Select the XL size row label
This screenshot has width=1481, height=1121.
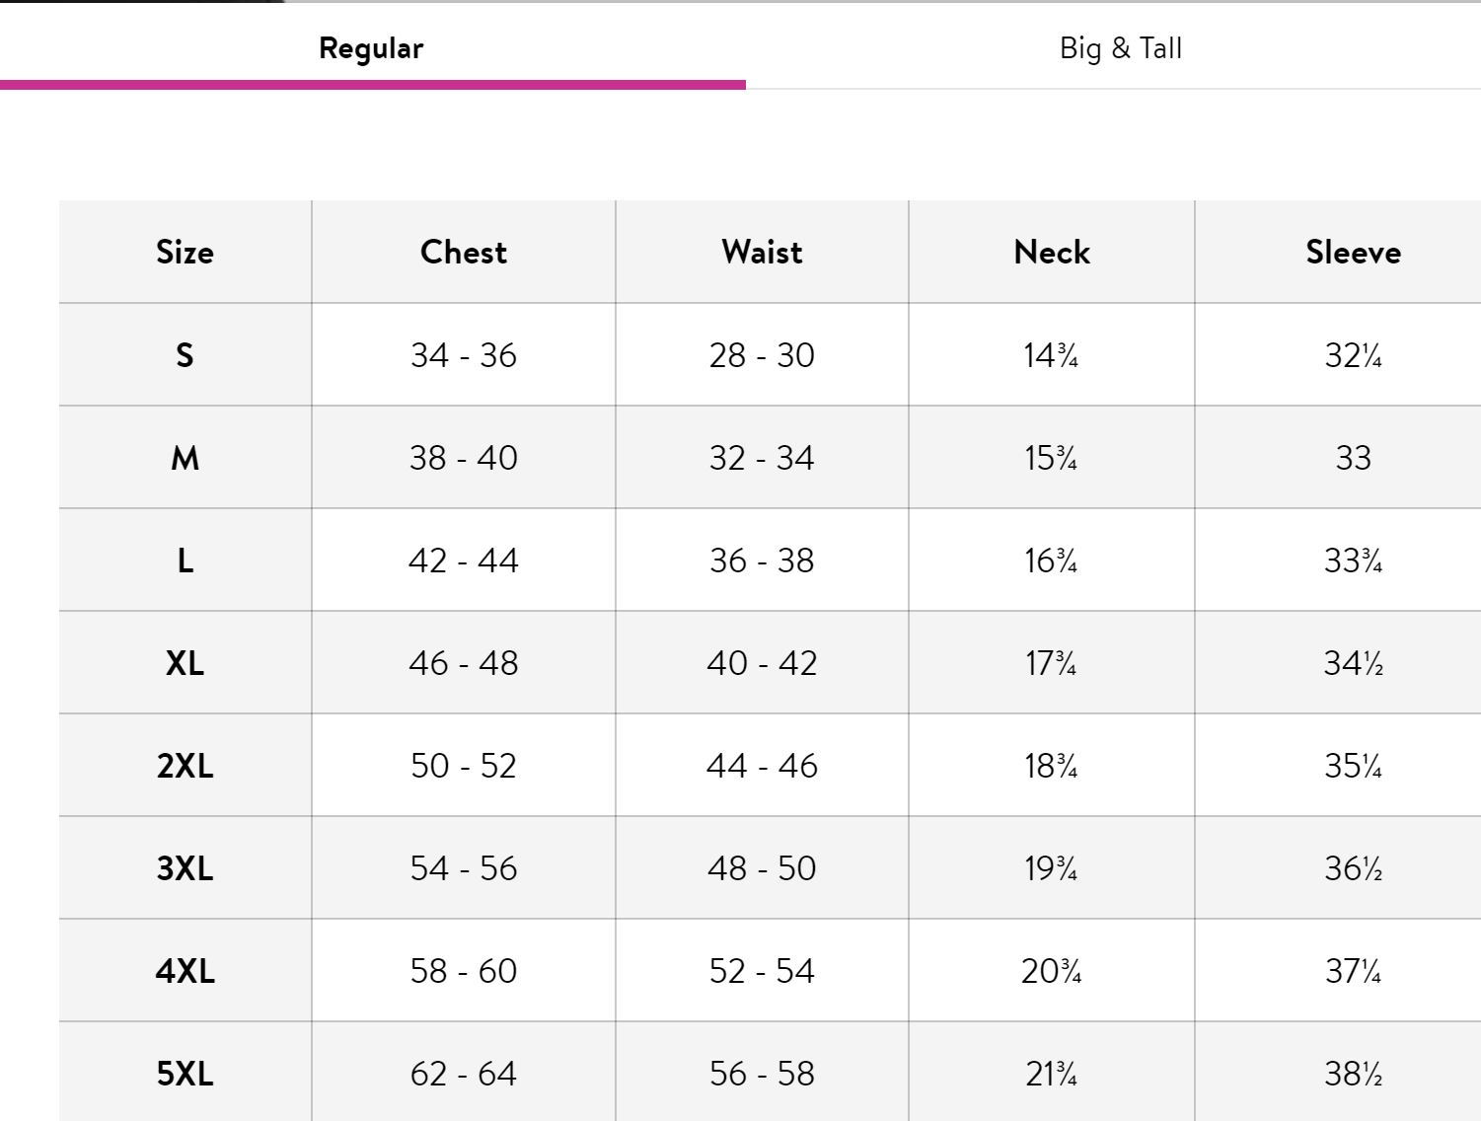pyautogui.click(x=185, y=663)
